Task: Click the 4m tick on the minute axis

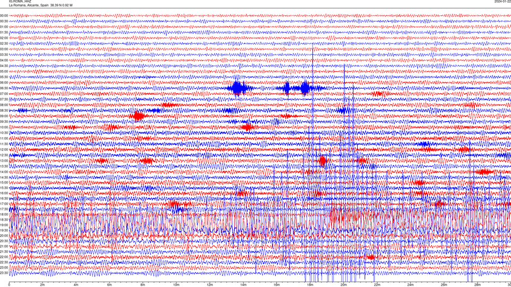Action: (x=76, y=285)
